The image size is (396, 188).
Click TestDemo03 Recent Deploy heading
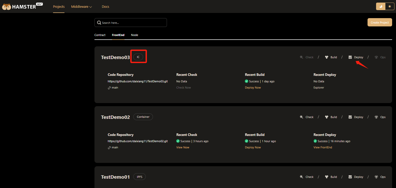point(325,75)
